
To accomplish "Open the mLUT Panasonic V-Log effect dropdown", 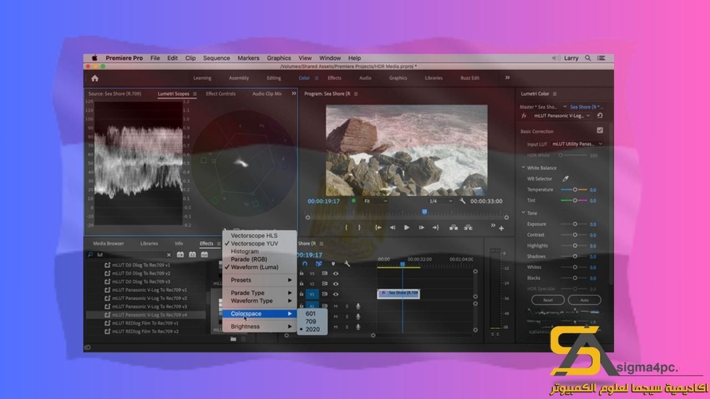I will 562,116.
